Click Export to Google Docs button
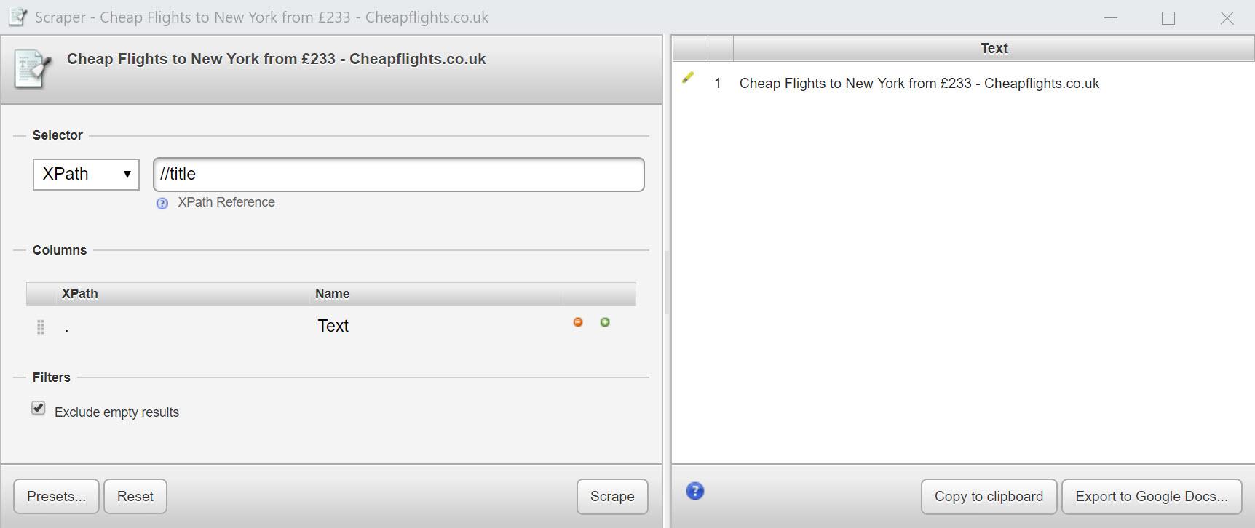Viewport: 1255px width, 528px height. tap(1152, 496)
